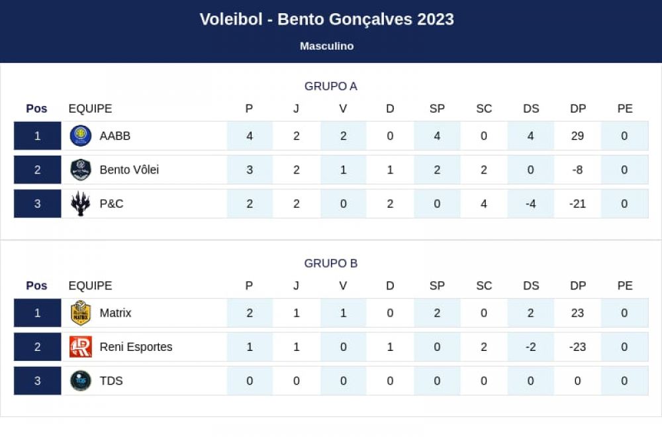The width and height of the screenshot is (662, 437).
Task: Click the Voleibol - Bento Gonçalves 2023 title
Action: 327,19
